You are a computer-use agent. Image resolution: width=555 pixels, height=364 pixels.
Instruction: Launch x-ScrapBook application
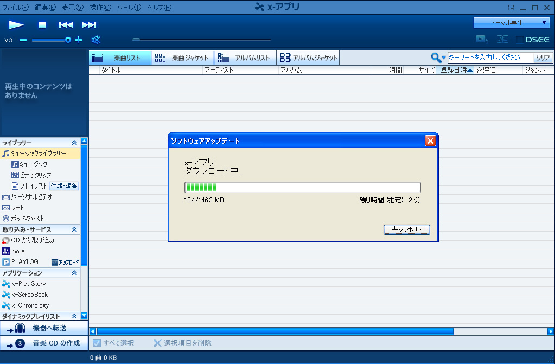25,295
